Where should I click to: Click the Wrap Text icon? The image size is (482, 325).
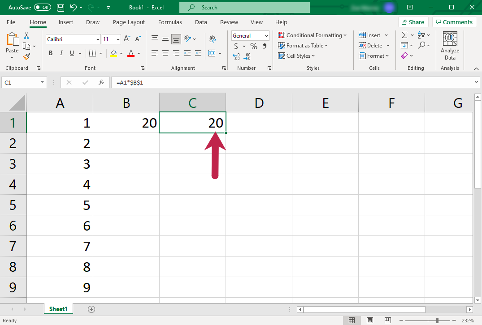(213, 38)
